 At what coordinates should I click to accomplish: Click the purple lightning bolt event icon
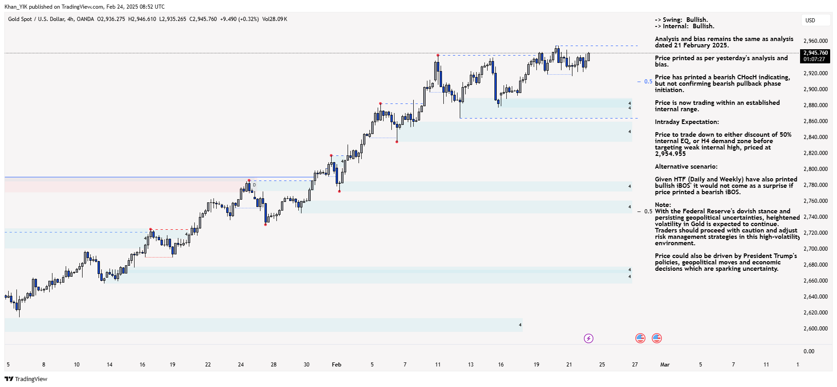click(588, 338)
